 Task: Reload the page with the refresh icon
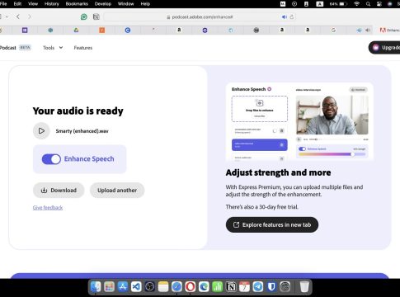(x=292, y=16)
